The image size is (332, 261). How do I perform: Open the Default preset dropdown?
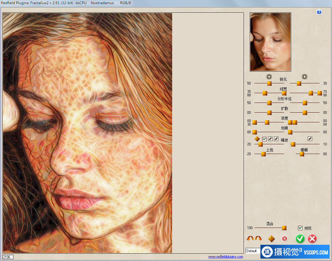click(253, 251)
